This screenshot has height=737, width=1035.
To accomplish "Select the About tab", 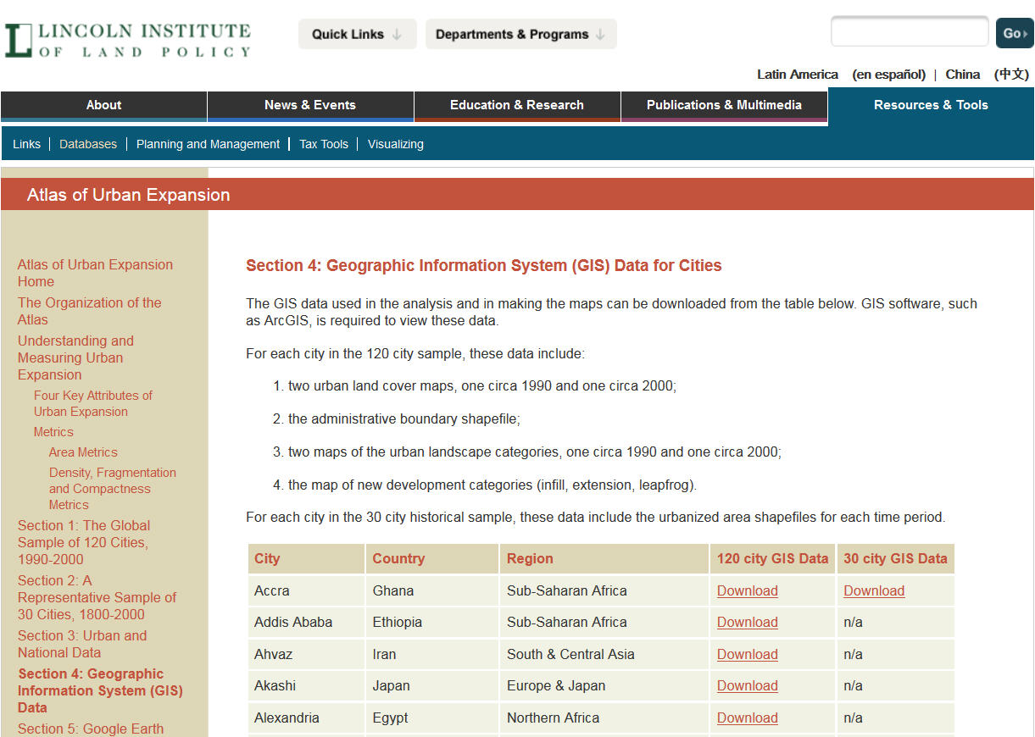I will pos(103,105).
